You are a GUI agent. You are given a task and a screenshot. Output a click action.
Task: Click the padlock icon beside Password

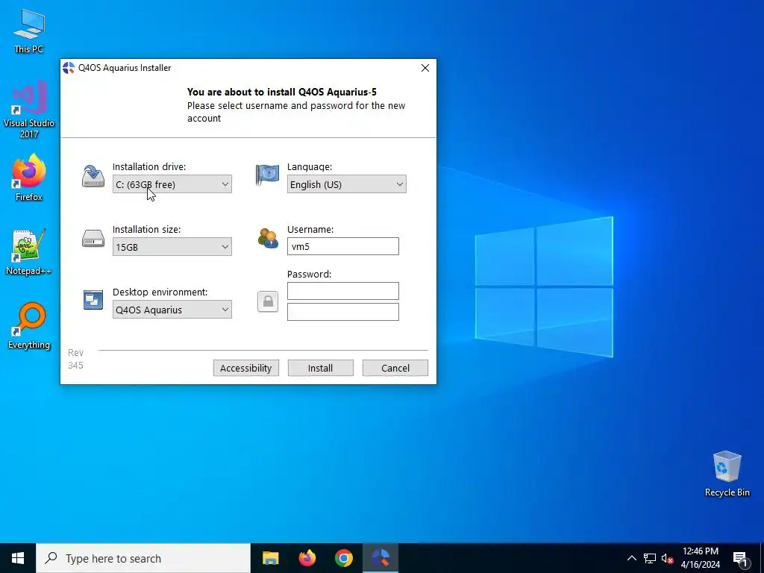coord(268,301)
